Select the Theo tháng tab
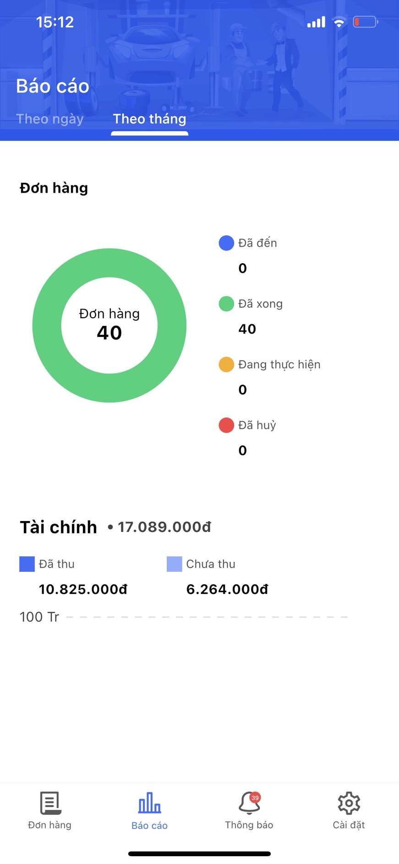The height and width of the screenshot is (864, 399). pos(149,119)
